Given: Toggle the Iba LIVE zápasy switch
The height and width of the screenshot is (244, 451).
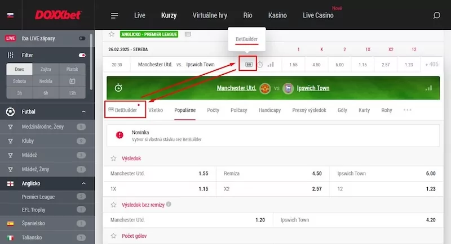Looking at the screenshot, I should tap(82, 38).
